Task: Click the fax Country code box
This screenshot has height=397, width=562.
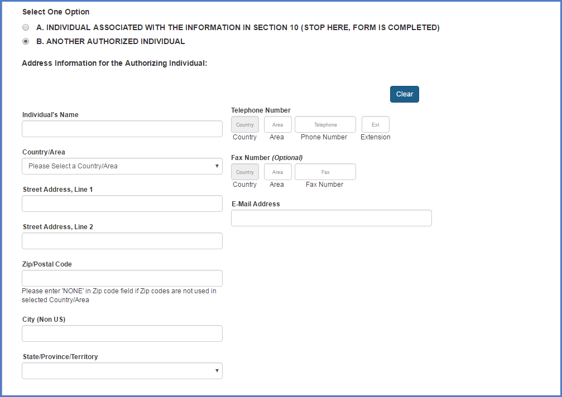Action: (x=245, y=172)
